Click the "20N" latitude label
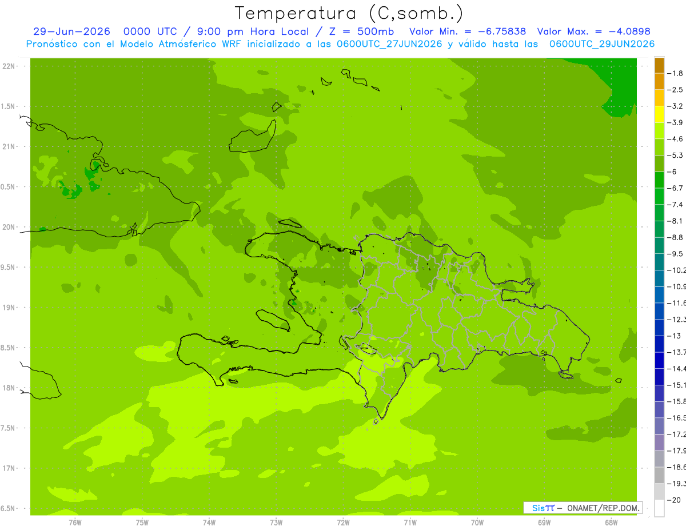The image size is (686, 530). (x=9, y=227)
